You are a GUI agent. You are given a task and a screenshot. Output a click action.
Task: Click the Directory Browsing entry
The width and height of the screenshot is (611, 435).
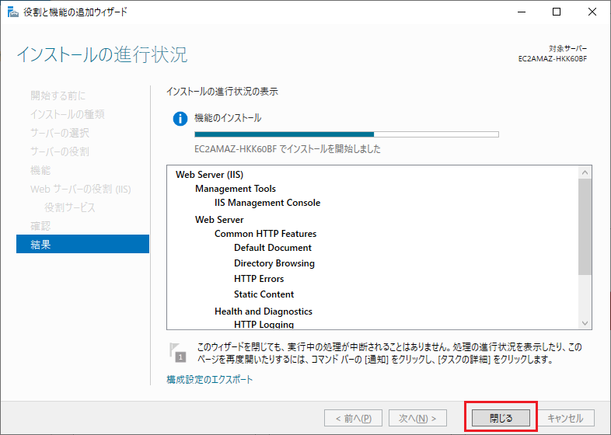tap(274, 263)
